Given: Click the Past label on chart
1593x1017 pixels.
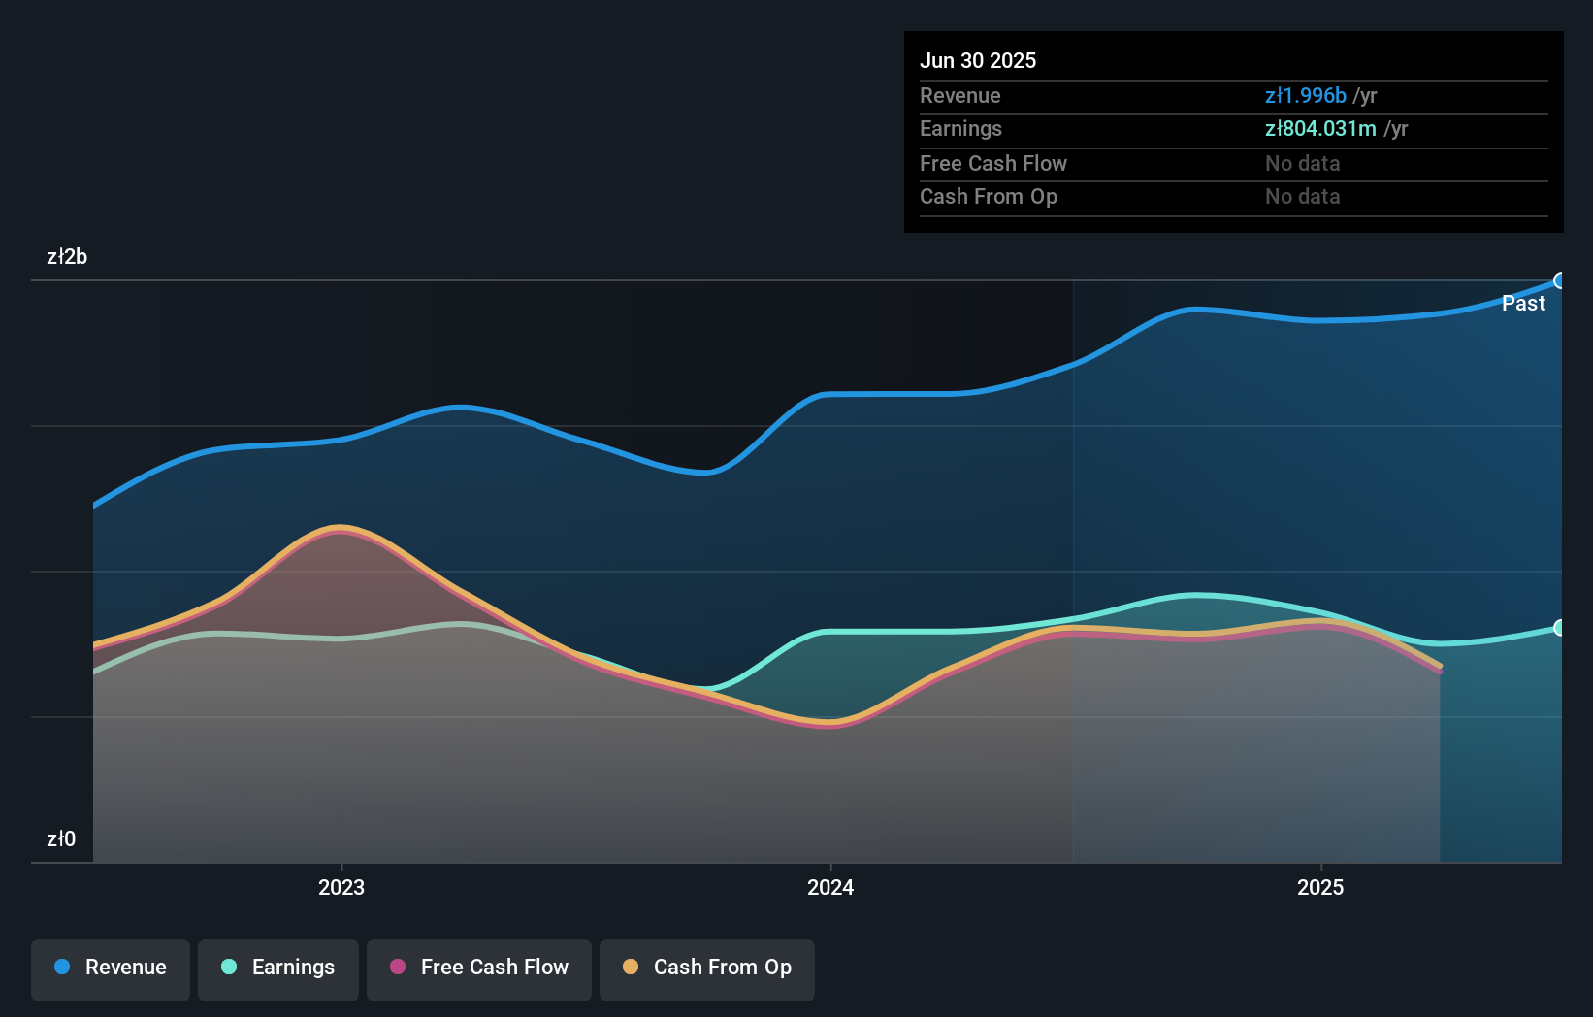Looking at the screenshot, I should pyautogui.click(x=1523, y=303).
